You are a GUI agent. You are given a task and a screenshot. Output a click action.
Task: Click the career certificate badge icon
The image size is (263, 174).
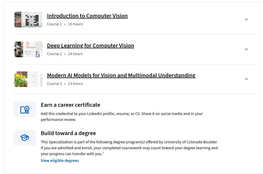(25, 109)
